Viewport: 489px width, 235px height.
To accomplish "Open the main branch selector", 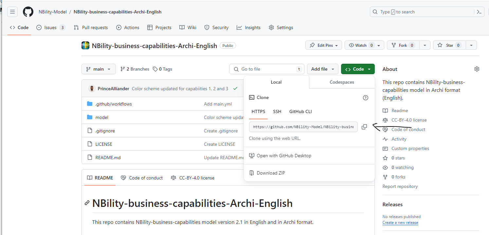I will point(99,69).
